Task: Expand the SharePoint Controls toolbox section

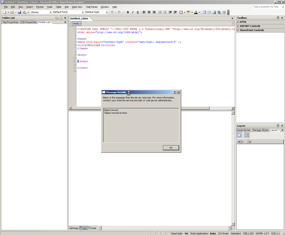Action: 238,30
